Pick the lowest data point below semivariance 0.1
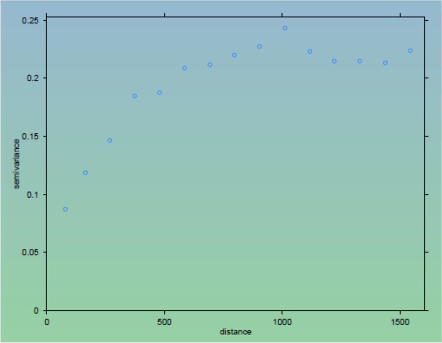Screen dimensions: 442x343 [x=65, y=209]
